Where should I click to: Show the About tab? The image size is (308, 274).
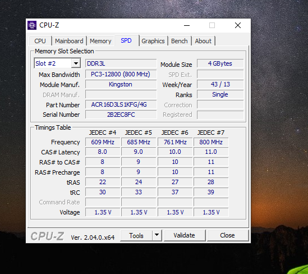203,41
